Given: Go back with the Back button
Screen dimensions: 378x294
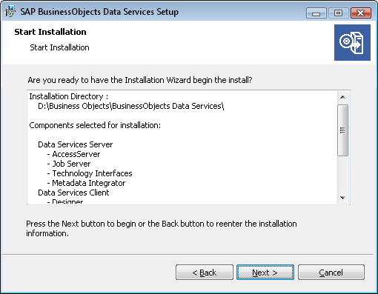Looking at the screenshot, I should [205, 273].
